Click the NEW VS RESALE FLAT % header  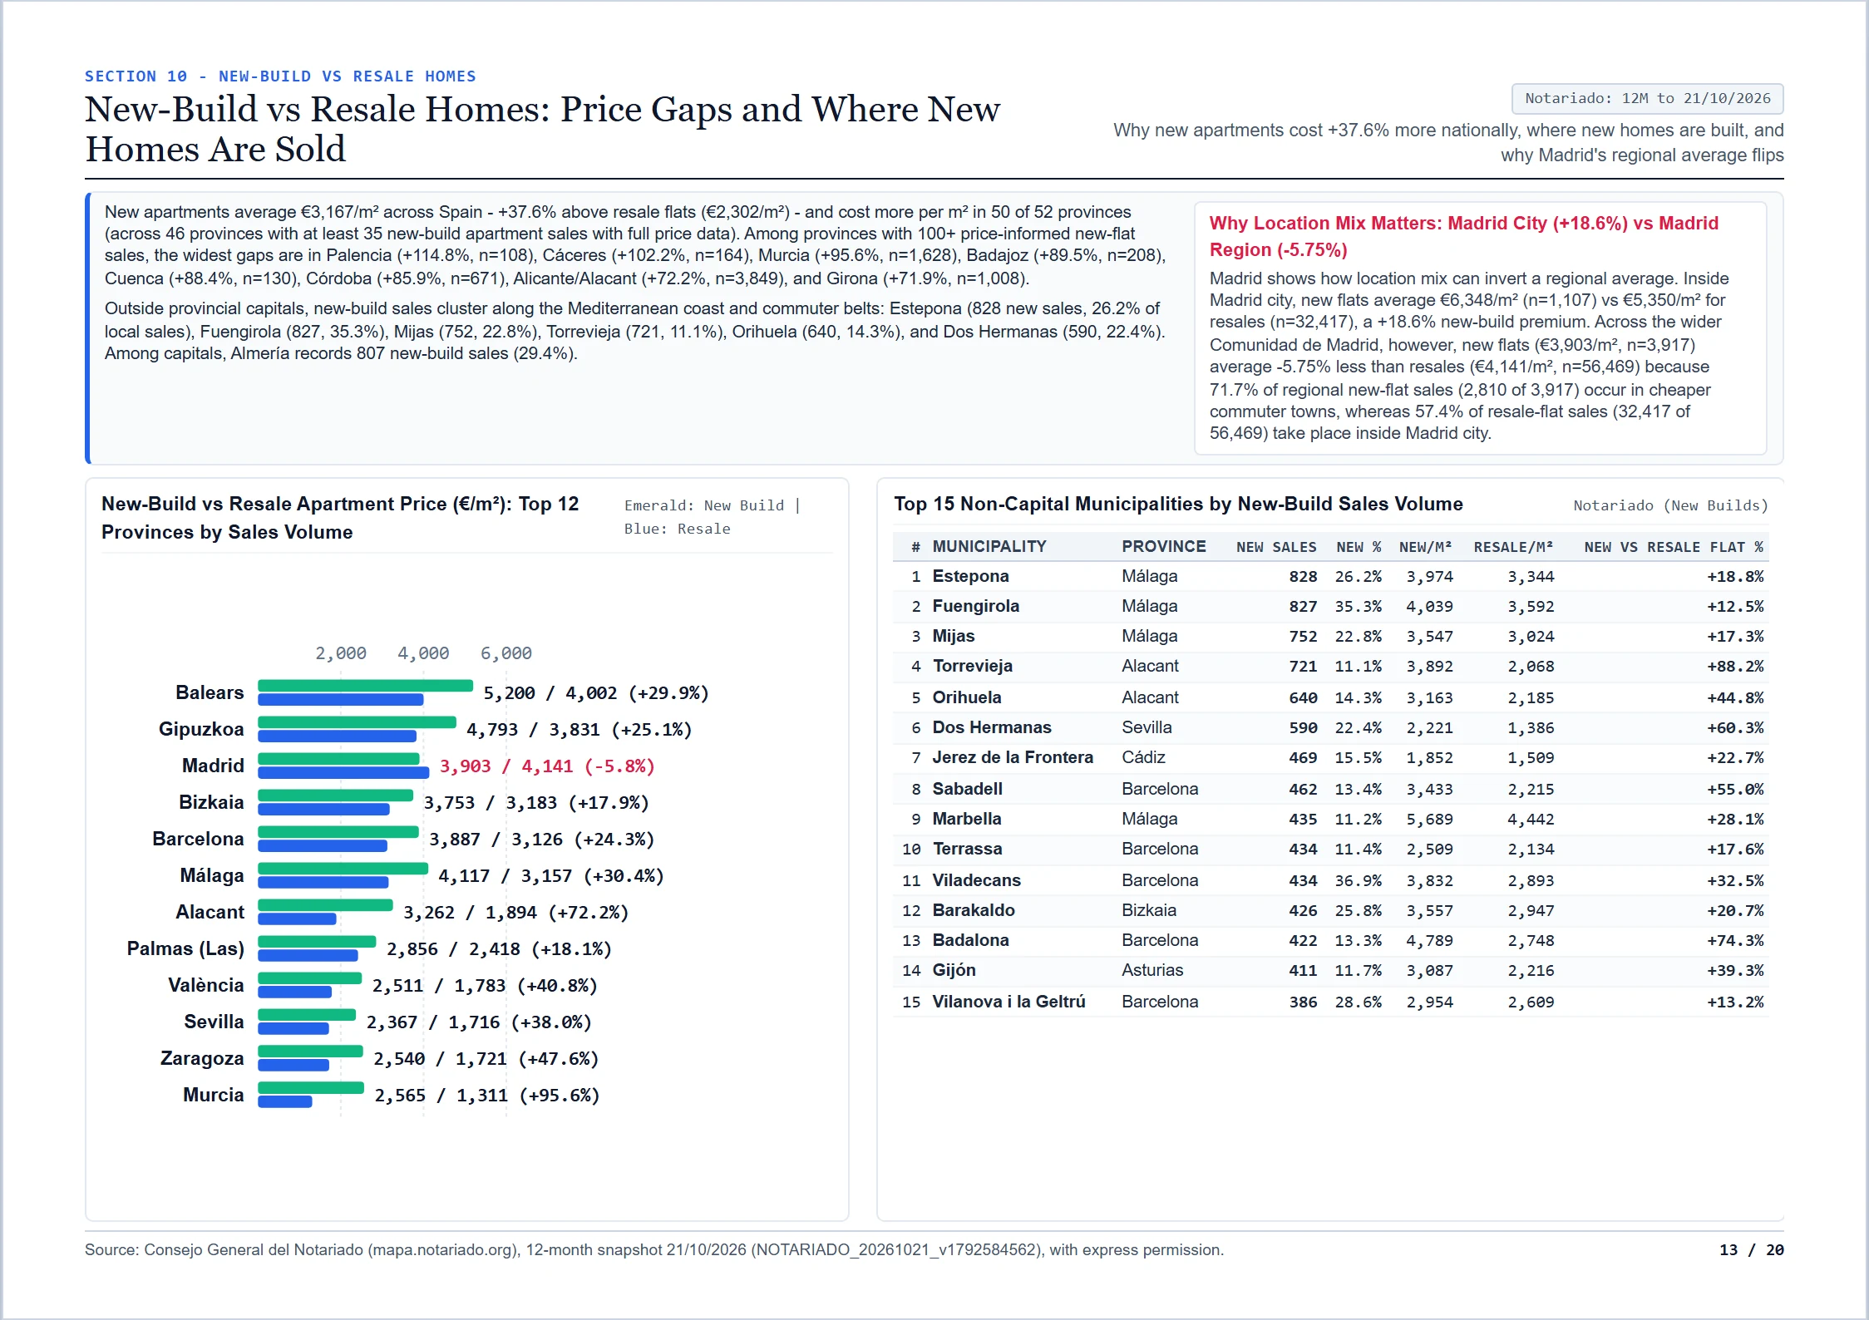[1674, 547]
